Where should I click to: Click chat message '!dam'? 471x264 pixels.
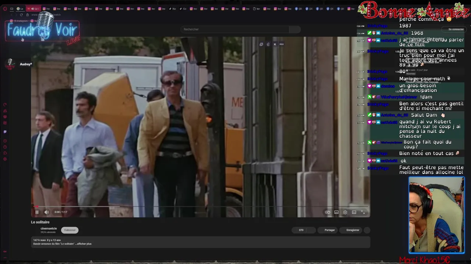click(x=426, y=97)
